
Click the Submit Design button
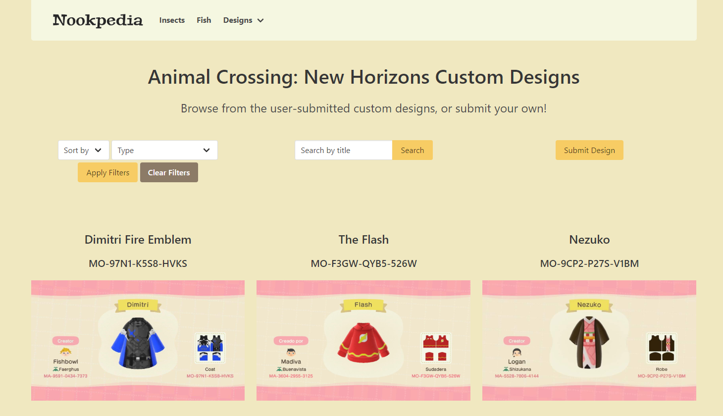click(589, 150)
